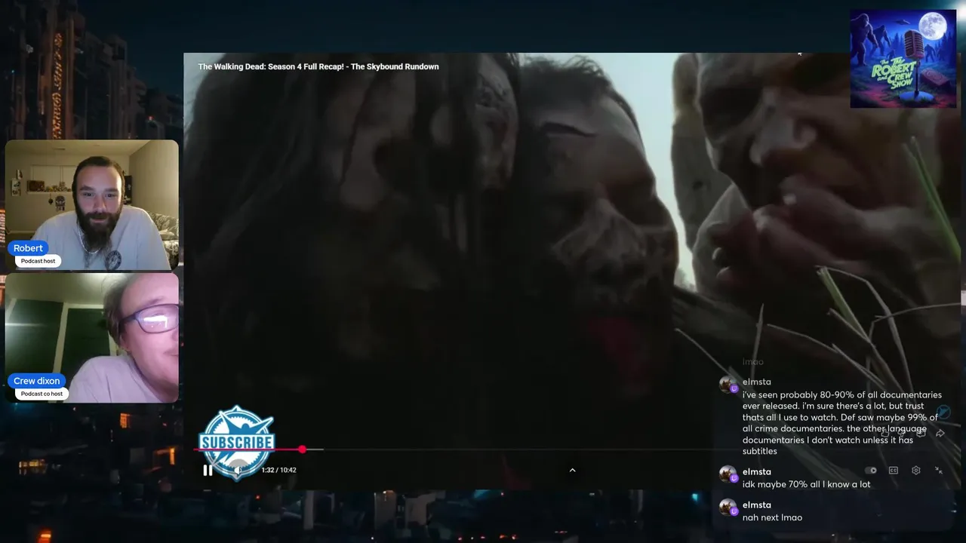Viewport: 966px width, 543px height.
Task: Toggle the autoplay switch in player controls
Action: click(x=871, y=471)
